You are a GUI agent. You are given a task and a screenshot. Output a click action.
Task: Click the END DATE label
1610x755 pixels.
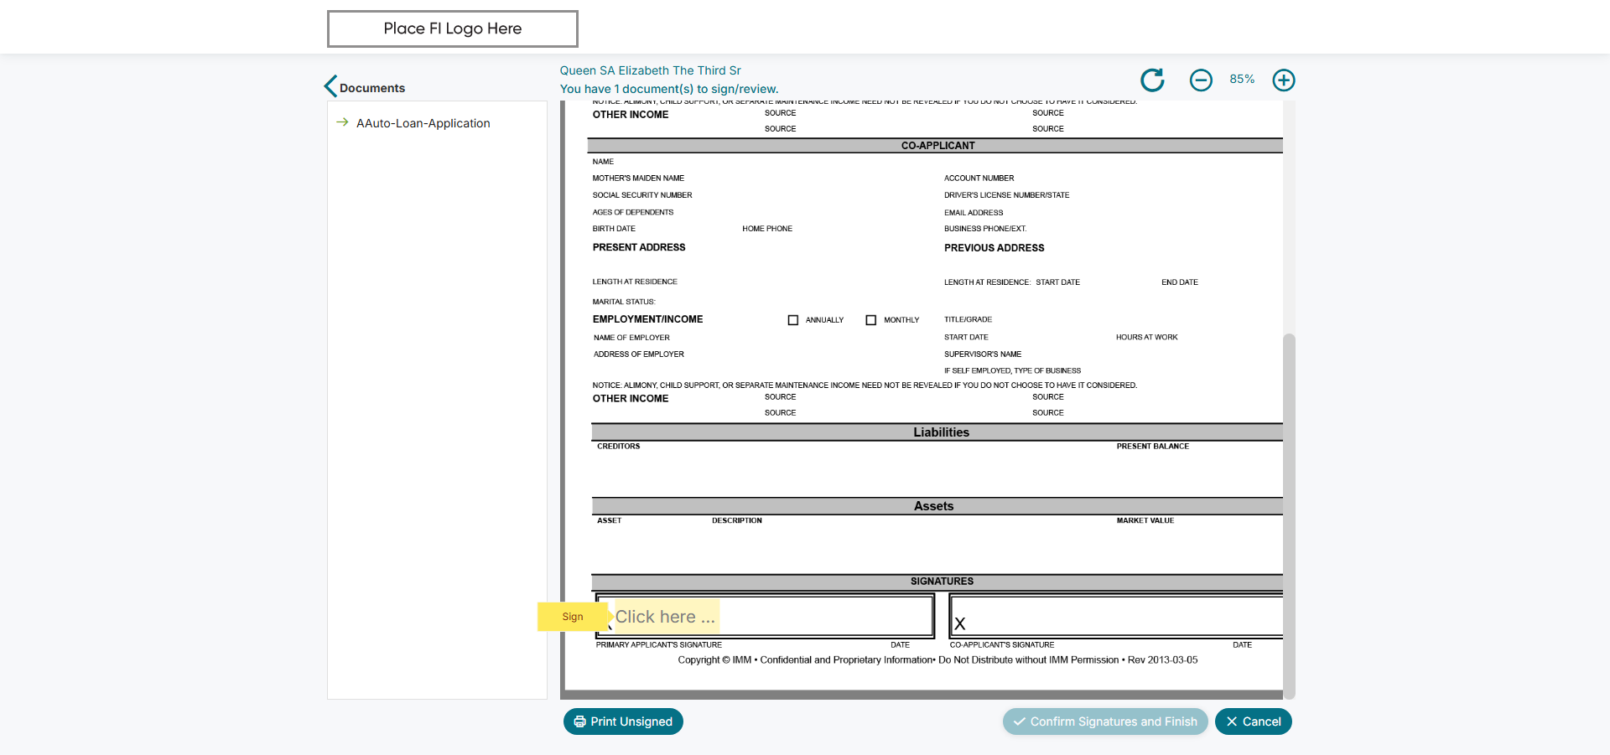click(1180, 282)
